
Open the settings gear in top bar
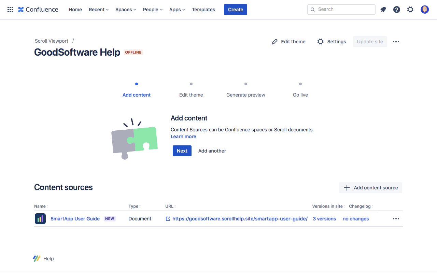pos(410,10)
